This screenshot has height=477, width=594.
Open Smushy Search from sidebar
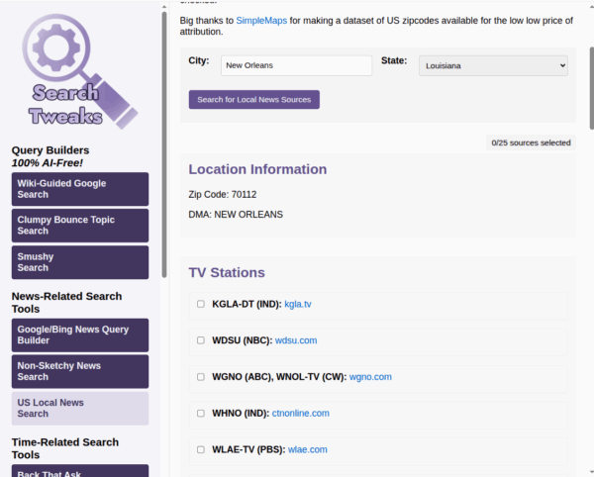pyautogui.click(x=80, y=262)
